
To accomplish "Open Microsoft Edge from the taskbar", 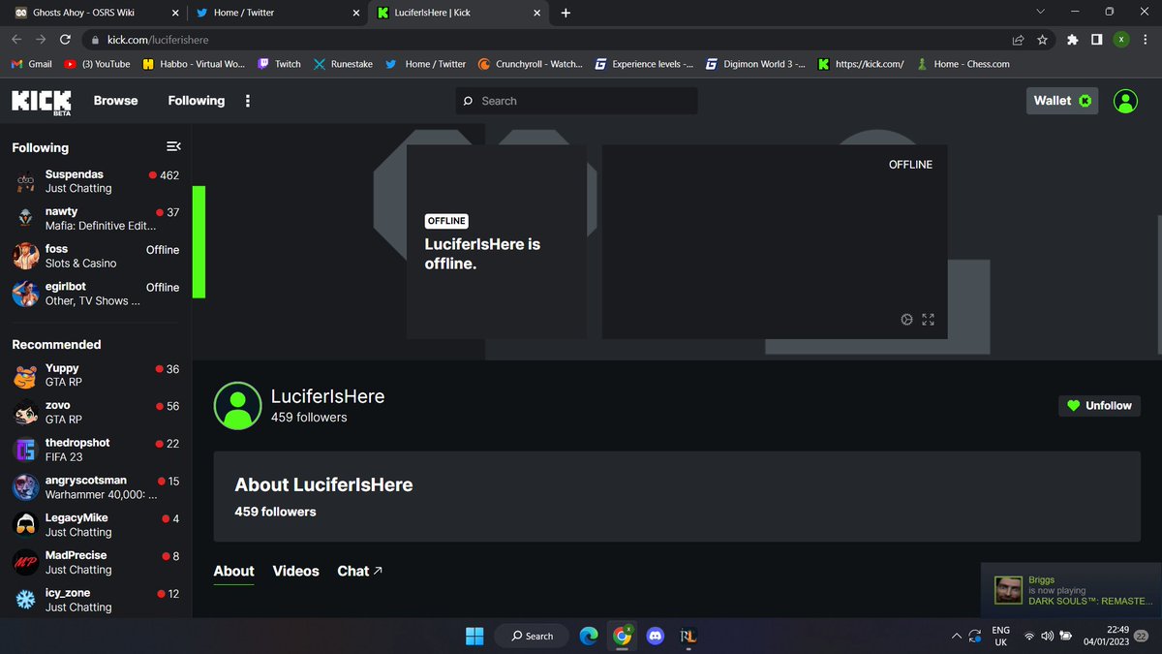I will [x=589, y=636].
